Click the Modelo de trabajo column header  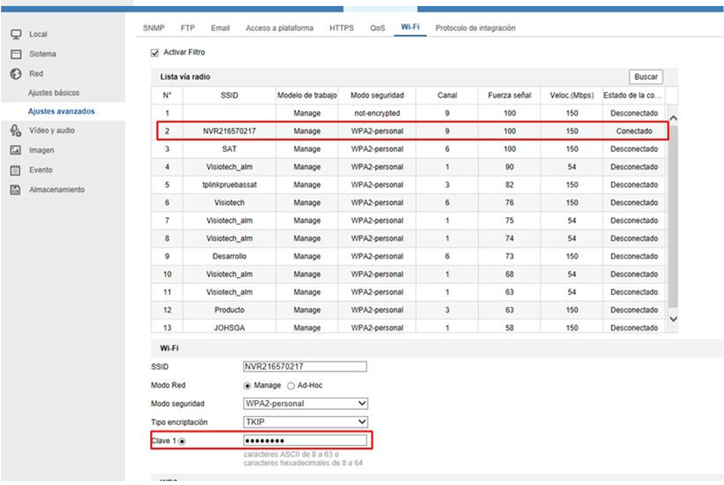pyautogui.click(x=307, y=95)
